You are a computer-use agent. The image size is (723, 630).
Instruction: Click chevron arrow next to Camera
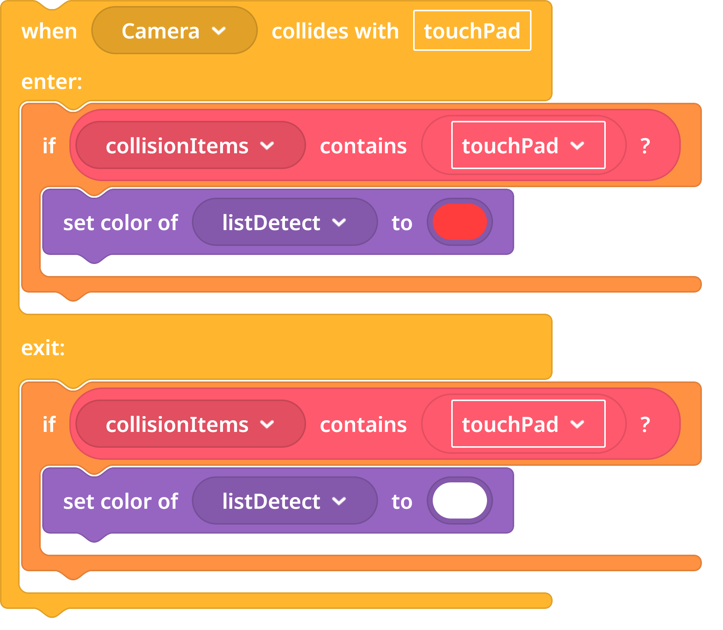(x=219, y=31)
